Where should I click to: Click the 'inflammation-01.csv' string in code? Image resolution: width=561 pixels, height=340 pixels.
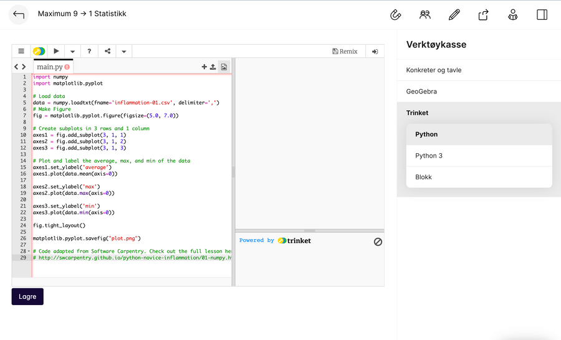click(x=142, y=103)
